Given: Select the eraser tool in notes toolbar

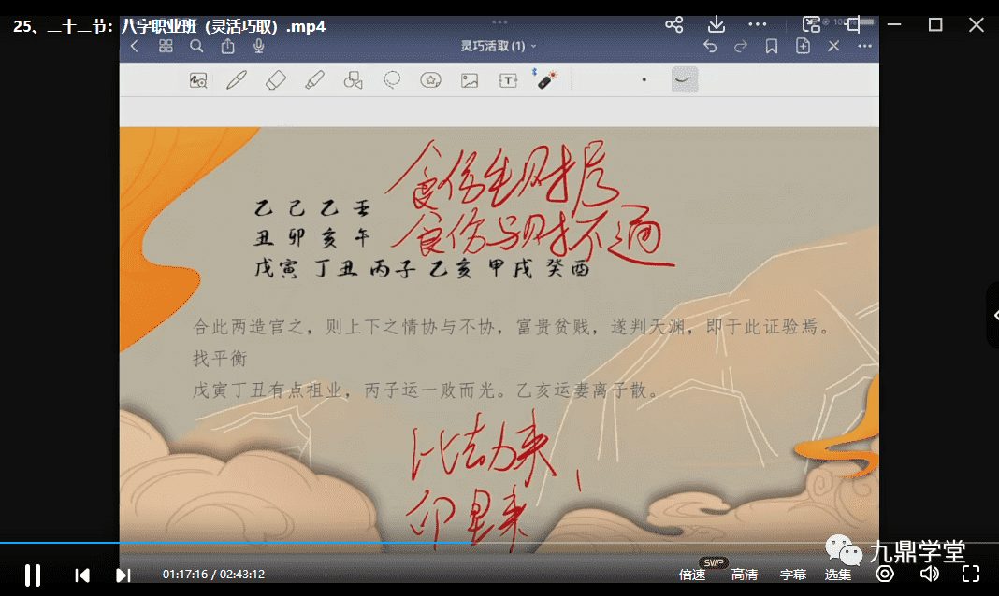Looking at the screenshot, I should 275,80.
